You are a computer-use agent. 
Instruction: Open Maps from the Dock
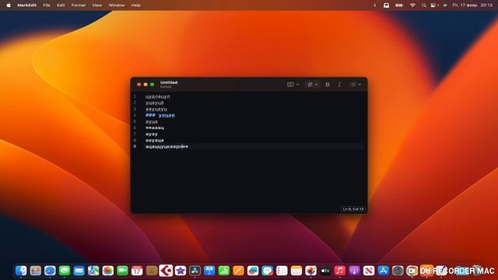click(93, 271)
